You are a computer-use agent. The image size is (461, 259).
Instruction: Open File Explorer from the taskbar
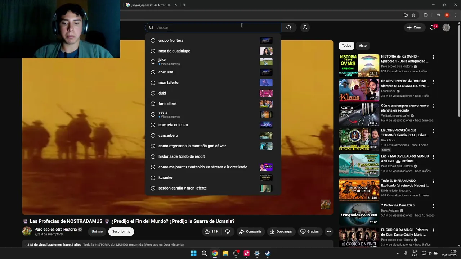pos(225,253)
